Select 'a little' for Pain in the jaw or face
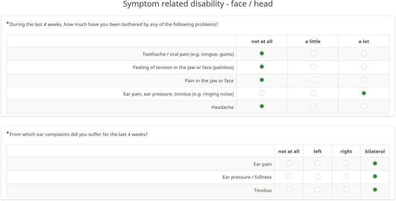Image resolution: width=396 pixels, height=201 pixels. tap(313, 80)
